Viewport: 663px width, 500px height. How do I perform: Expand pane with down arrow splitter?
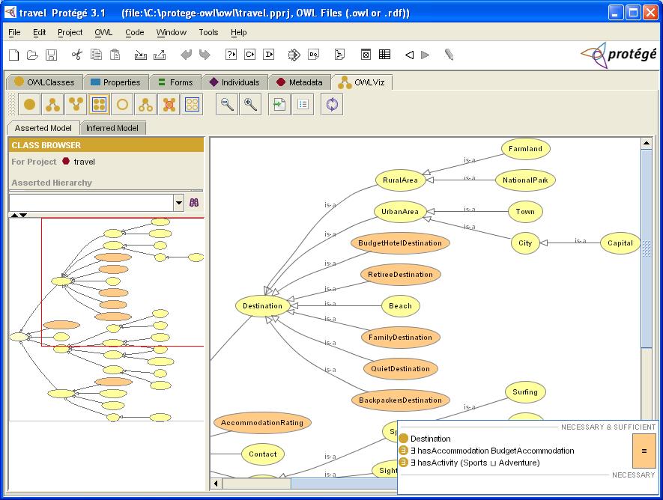(x=23, y=216)
